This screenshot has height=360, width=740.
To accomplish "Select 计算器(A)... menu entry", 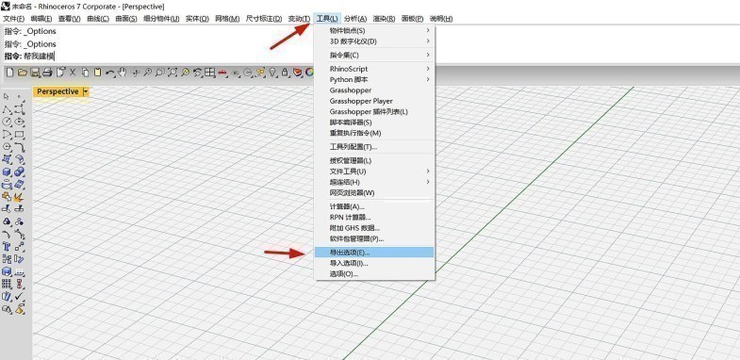I will tap(374, 206).
